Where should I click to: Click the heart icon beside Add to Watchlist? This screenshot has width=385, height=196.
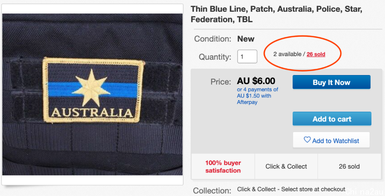(307, 140)
